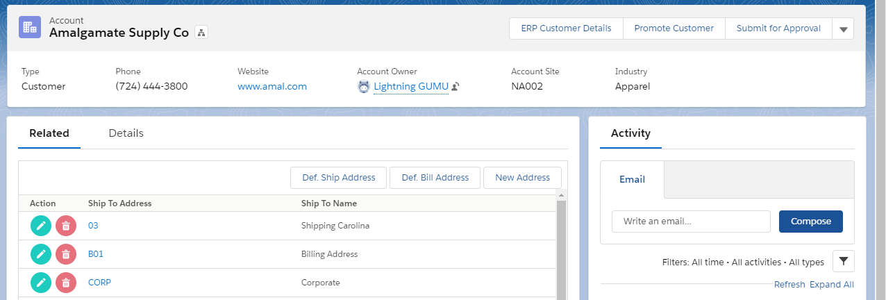Click trash icon for B01 address

(66, 254)
